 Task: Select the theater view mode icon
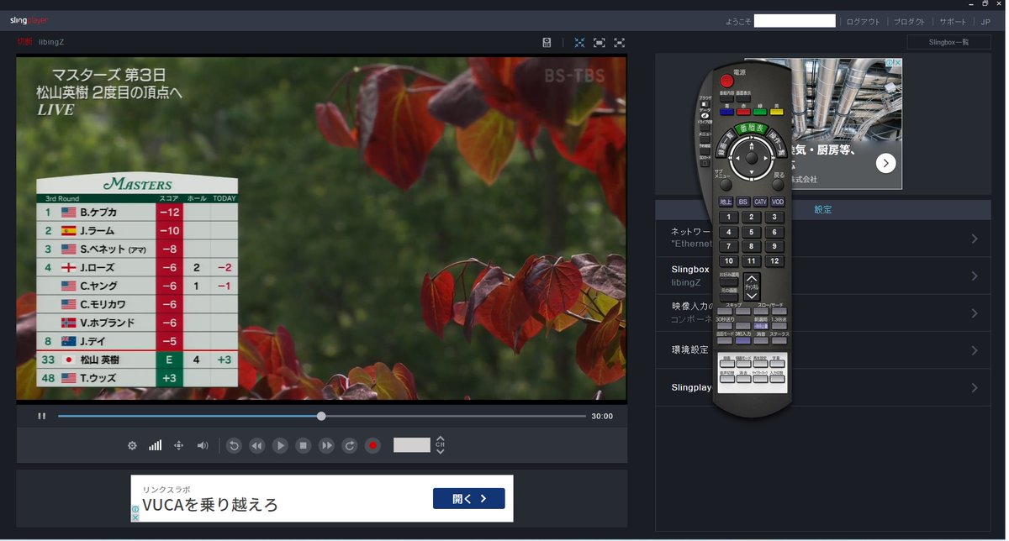pos(600,42)
